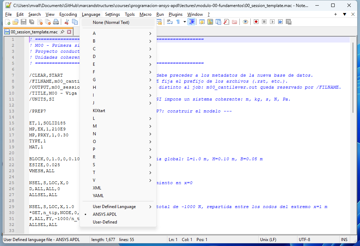This screenshot has height=246, width=360.
Task: Open the Macro menu
Action: pos(145,14)
